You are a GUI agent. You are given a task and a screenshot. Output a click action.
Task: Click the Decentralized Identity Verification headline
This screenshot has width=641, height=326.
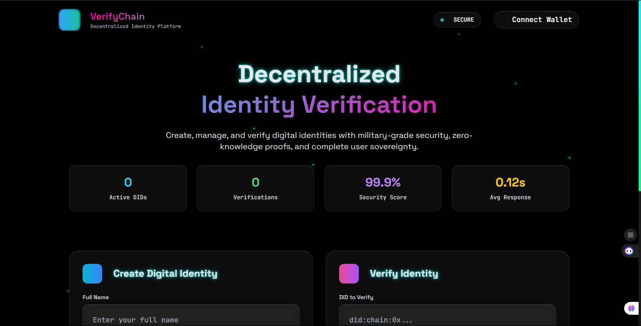pyautogui.click(x=319, y=89)
